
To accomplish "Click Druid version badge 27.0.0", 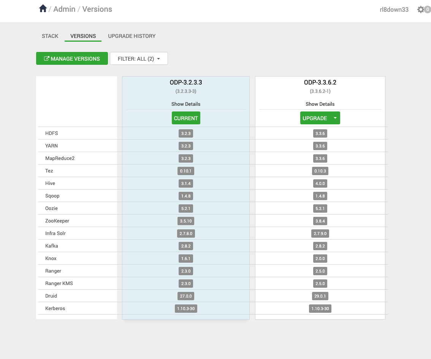I will pyautogui.click(x=186, y=296).
